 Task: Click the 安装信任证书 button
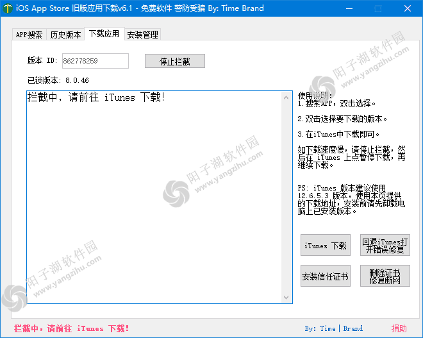tap(326, 276)
